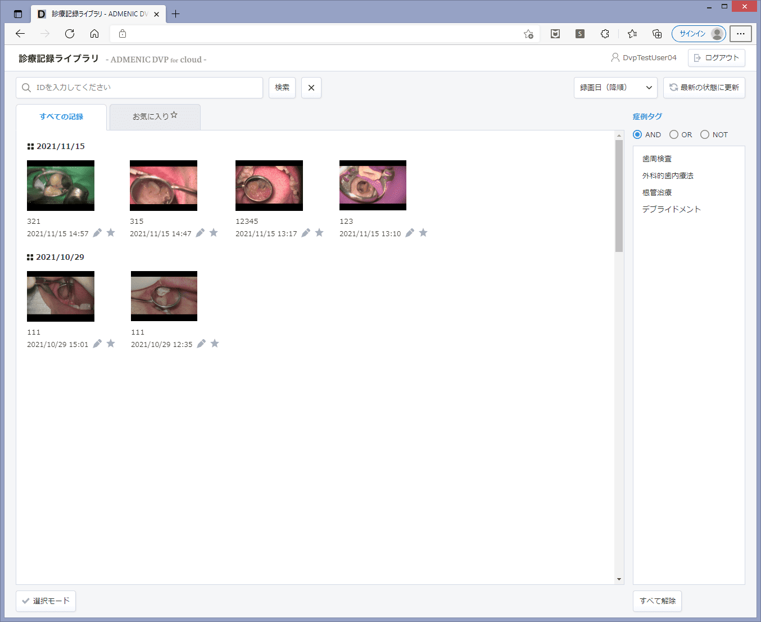Edit the 2021/10/29 15:01 record via pencil
This screenshot has width=761, height=622.
tap(97, 344)
